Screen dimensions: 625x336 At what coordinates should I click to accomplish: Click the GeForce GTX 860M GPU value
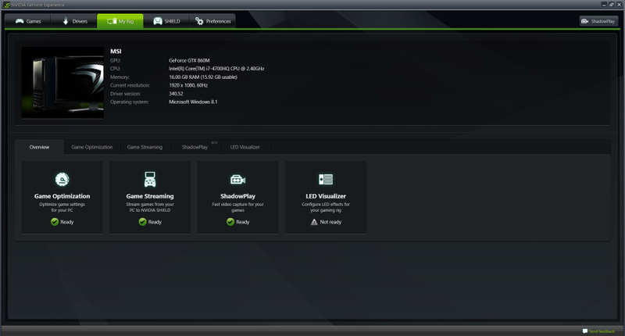point(189,61)
